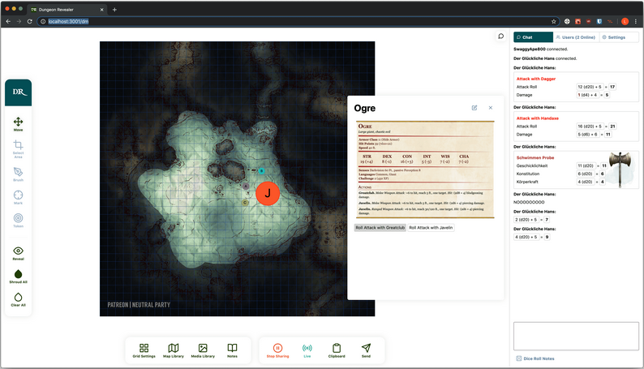Open Grid Settings panel
Image resolution: width=644 pixels, height=369 pixels.
point(144,350)
